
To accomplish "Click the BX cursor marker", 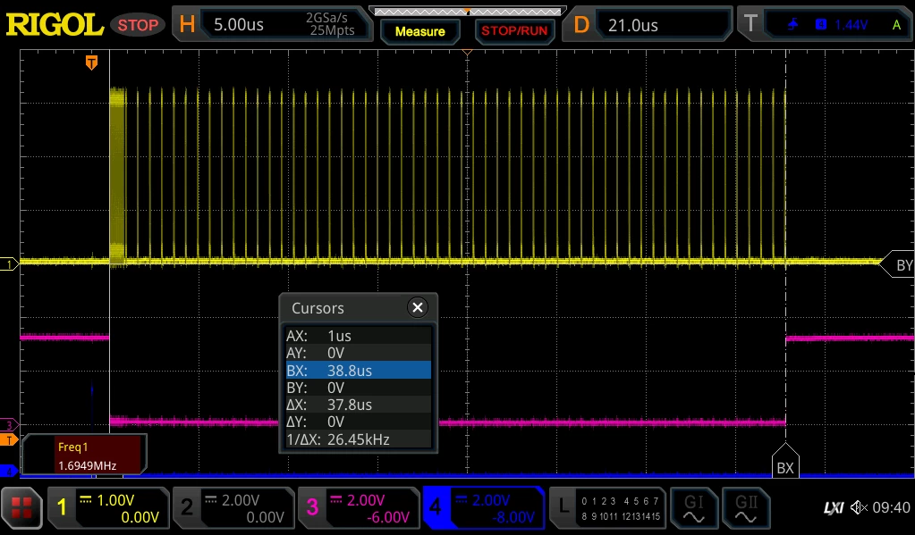I will point(785,461).
